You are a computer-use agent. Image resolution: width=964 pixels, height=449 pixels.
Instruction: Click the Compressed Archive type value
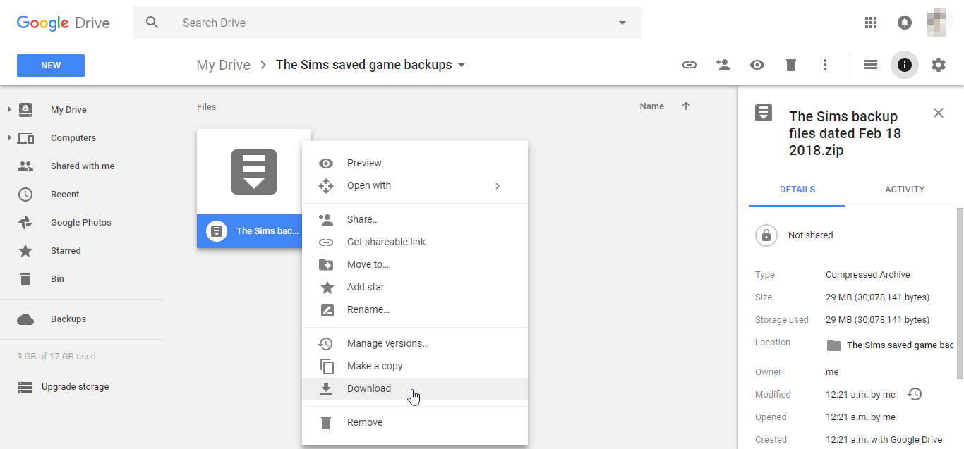[868, 274]
